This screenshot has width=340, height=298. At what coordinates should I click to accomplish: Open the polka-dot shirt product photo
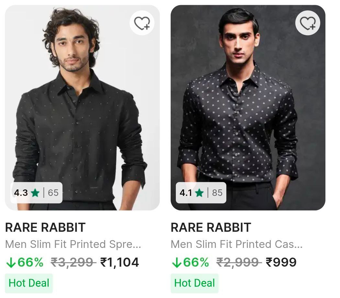click(248, 107)
